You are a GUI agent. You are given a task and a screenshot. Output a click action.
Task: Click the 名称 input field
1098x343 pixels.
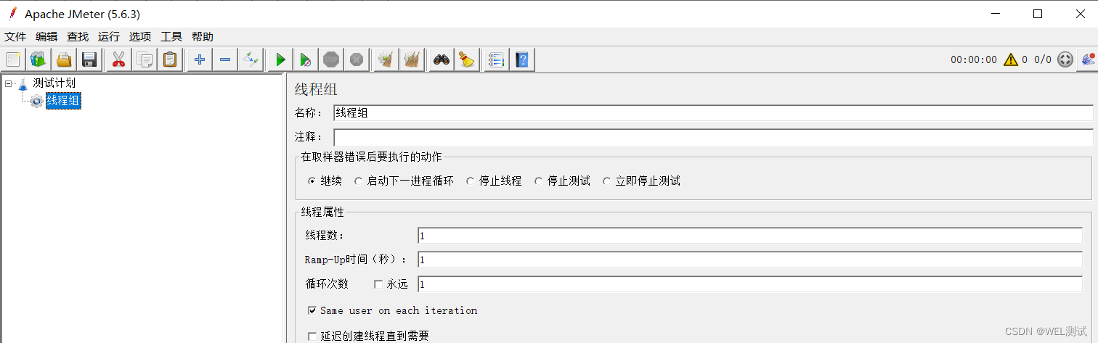[713, 112]
